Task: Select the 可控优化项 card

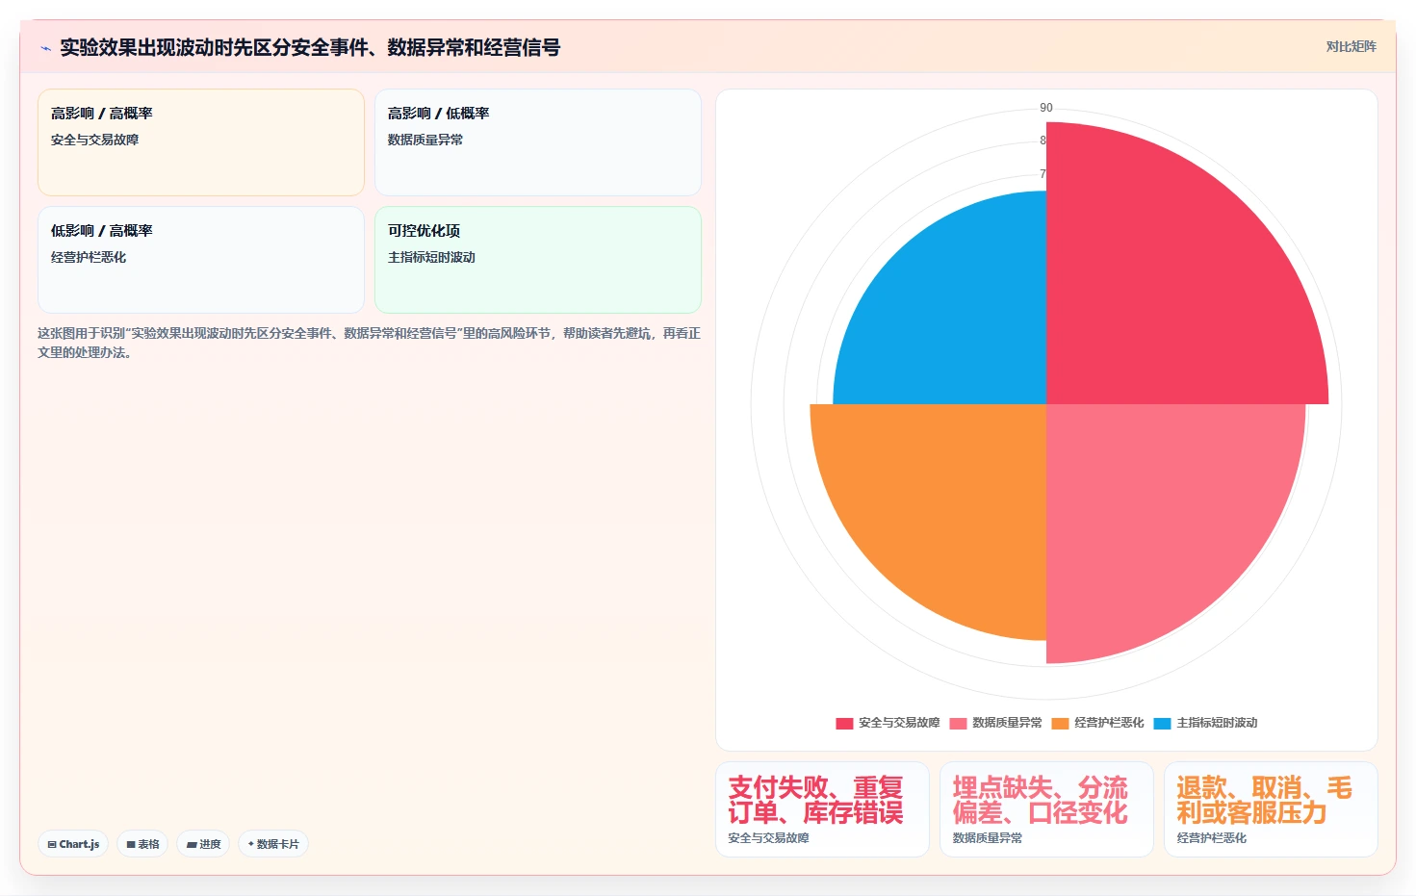Action: click(x=538, y=260)
